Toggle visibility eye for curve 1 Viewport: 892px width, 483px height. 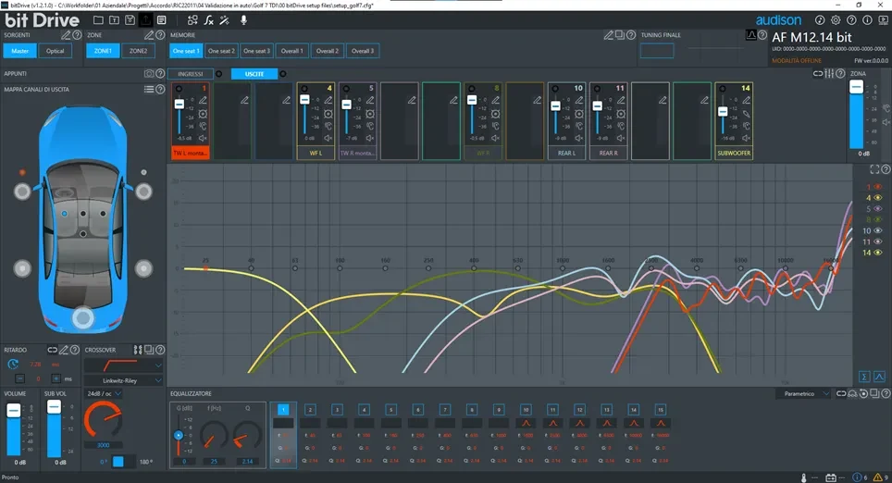878,187
